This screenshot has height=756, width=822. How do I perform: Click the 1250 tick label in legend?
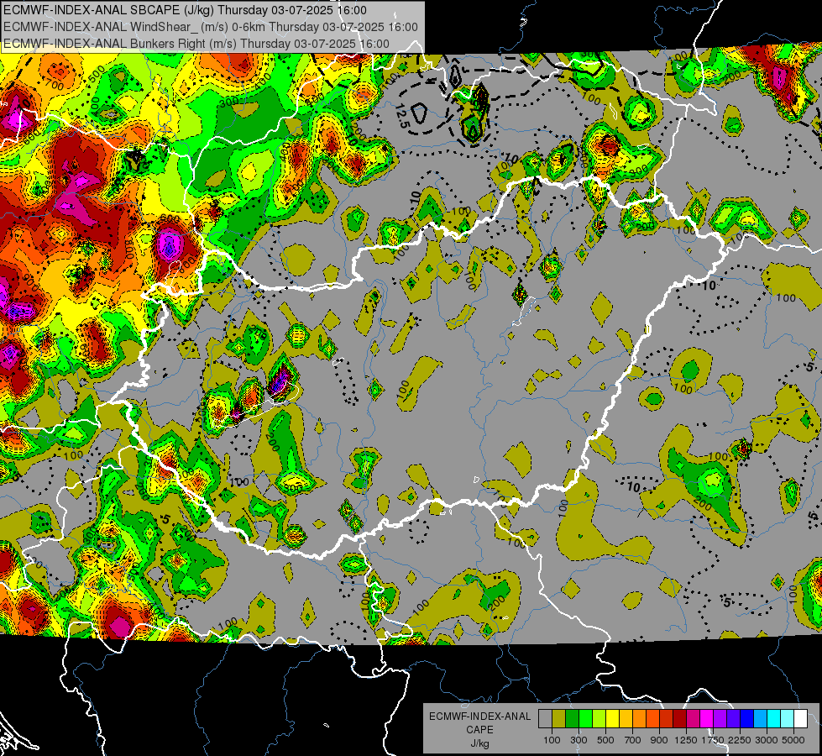coord(686,740)
